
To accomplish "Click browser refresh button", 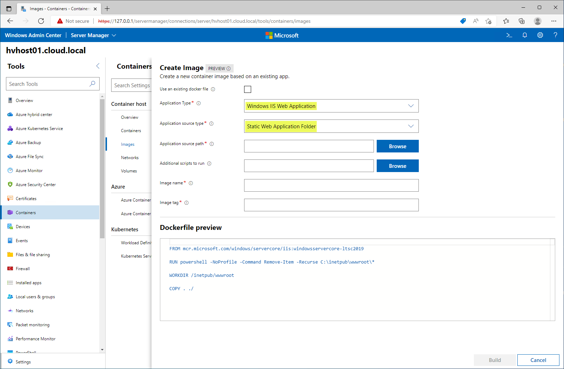I will [x=41, y=21].
